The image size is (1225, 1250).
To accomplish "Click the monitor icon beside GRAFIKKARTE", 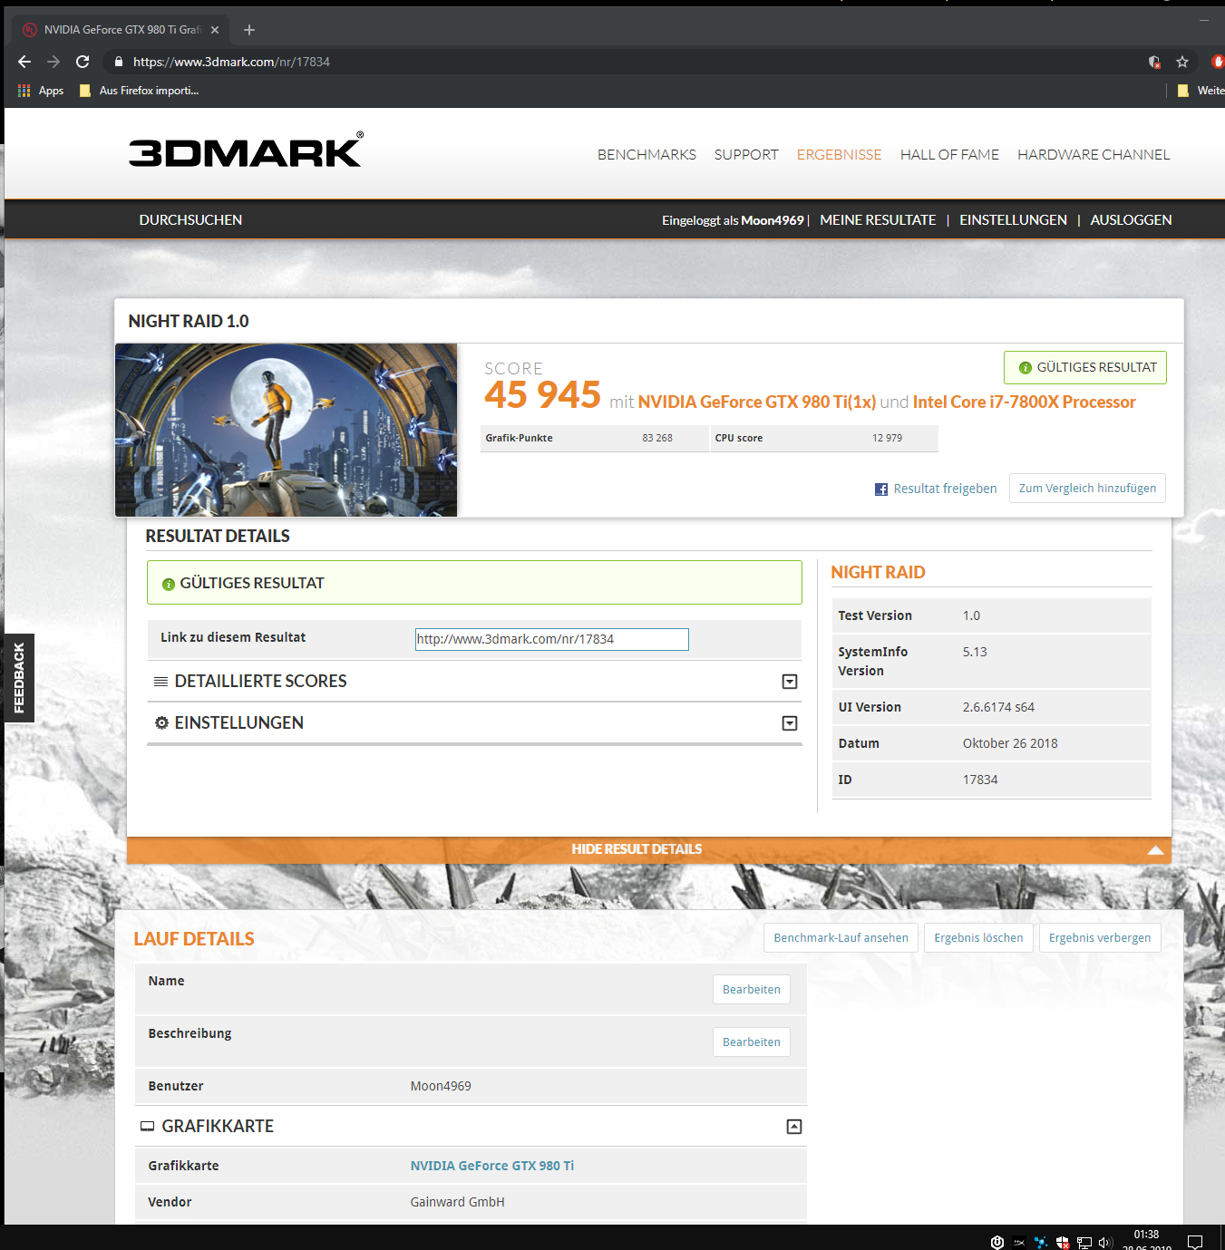I will pos(147,1126).
